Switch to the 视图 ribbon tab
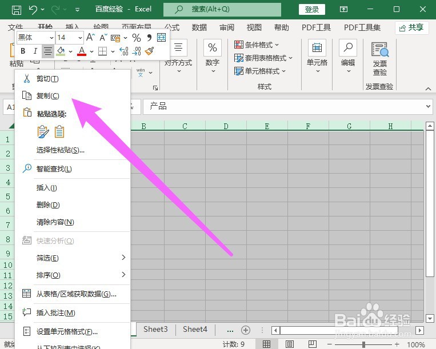Viewport: 436px width, 349px height. point(254,27)
